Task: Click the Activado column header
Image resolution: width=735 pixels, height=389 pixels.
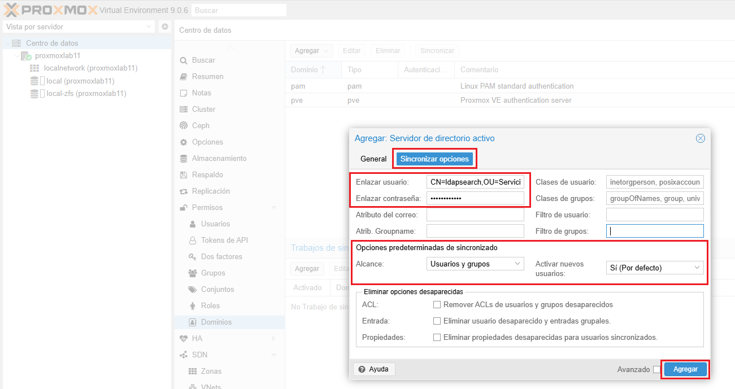Action: (x=307, y=287)
